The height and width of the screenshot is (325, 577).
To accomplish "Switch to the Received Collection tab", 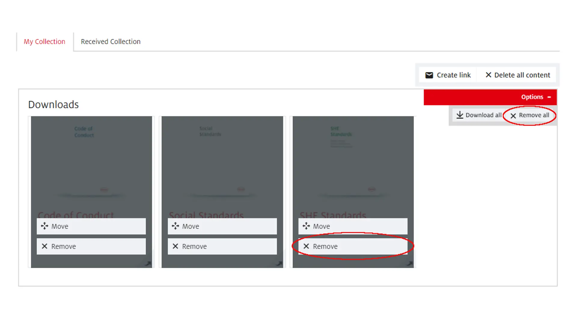I will (111, 41).
